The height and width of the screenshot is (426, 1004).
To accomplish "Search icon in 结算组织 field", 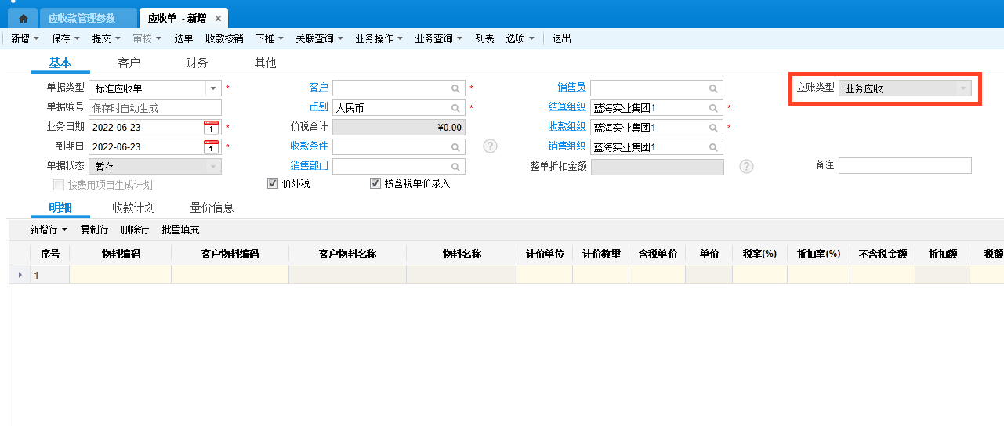I will [713, 108].
